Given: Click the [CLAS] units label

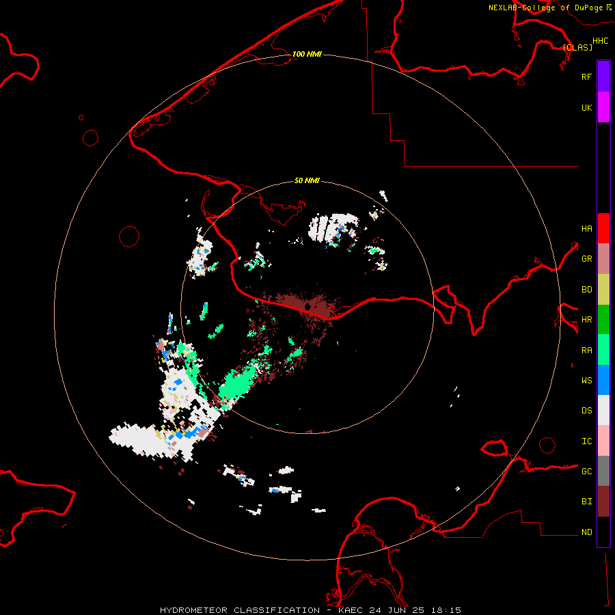Looking at the screenshot, I should (x=577, y=48).
